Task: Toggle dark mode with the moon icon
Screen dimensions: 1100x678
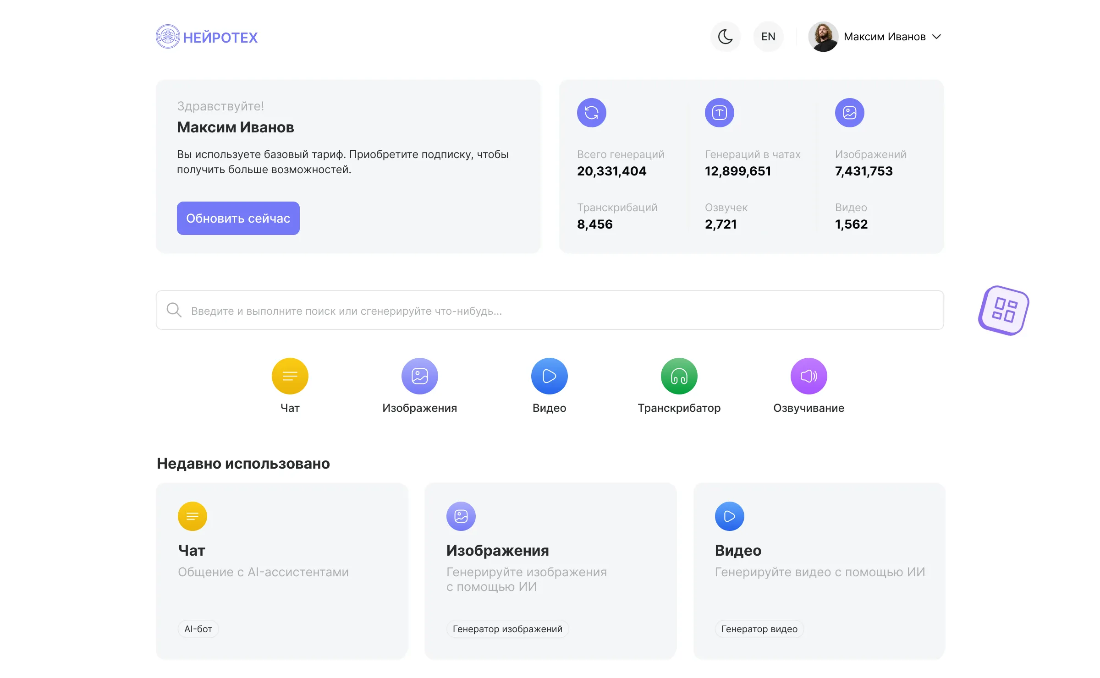Action: click(x=726, y=36)
